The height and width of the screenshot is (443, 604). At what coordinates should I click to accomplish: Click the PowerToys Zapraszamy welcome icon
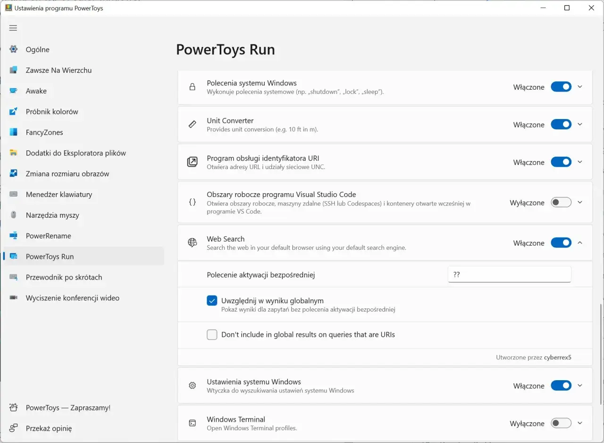pyautogui.click(x=13, y=408)
